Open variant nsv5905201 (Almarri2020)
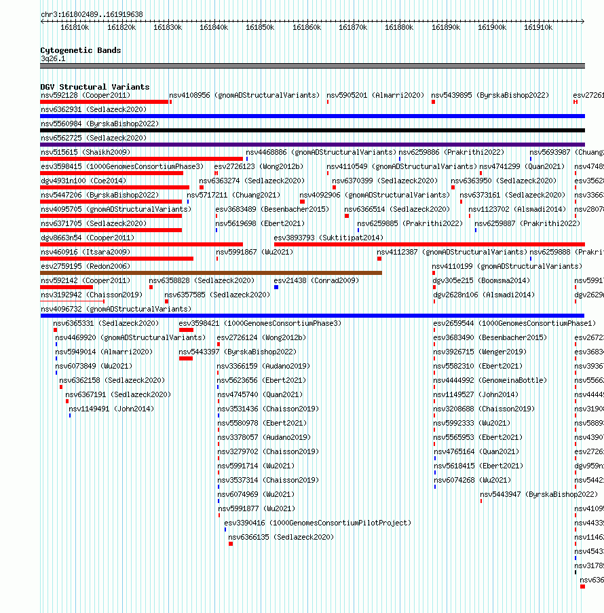The width and height of the screenshot is (604, 613). tap(375, 95)
